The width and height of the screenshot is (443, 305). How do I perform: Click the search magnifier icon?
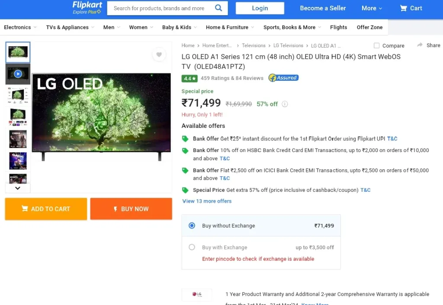[x=218, y=8]
